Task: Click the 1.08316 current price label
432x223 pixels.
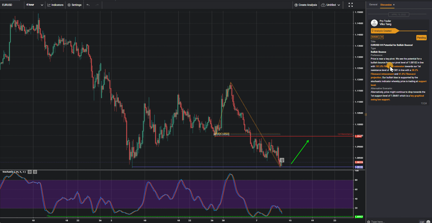Action: click(x=359, y=162)
